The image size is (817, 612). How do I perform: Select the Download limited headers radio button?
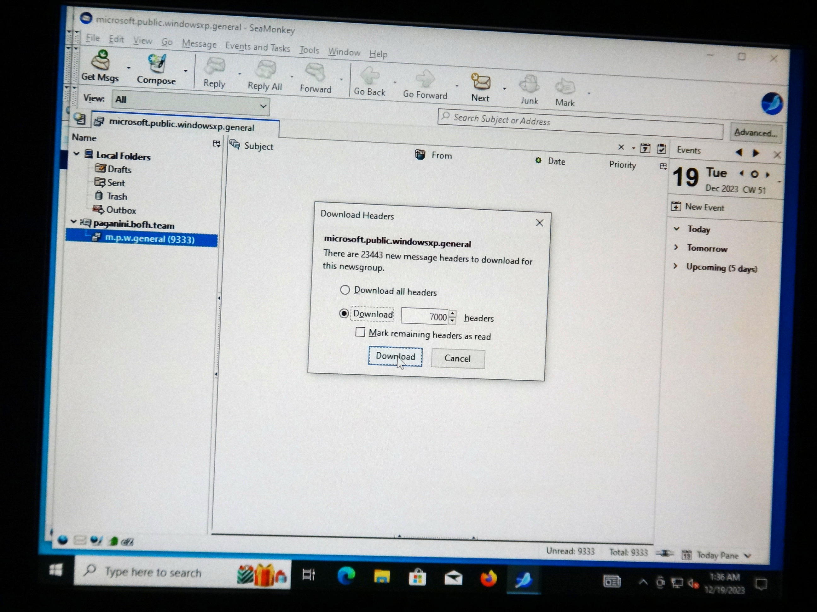click(x=344, y=313)
